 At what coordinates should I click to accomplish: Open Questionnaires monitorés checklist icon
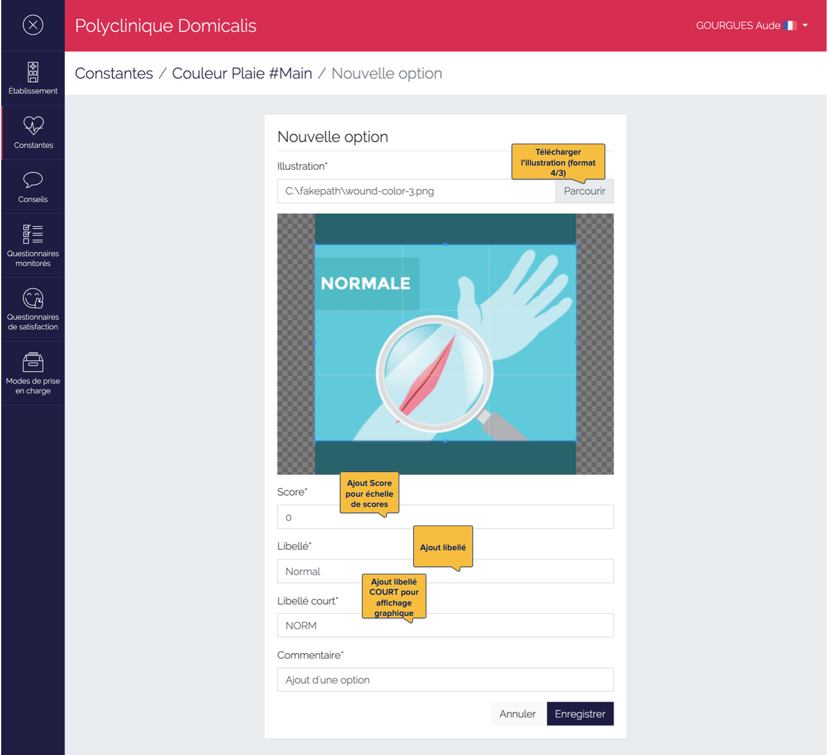tap(33, 234)
